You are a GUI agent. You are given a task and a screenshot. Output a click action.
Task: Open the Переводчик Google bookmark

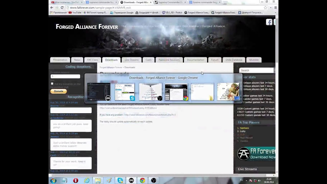[x=122, y=13]
